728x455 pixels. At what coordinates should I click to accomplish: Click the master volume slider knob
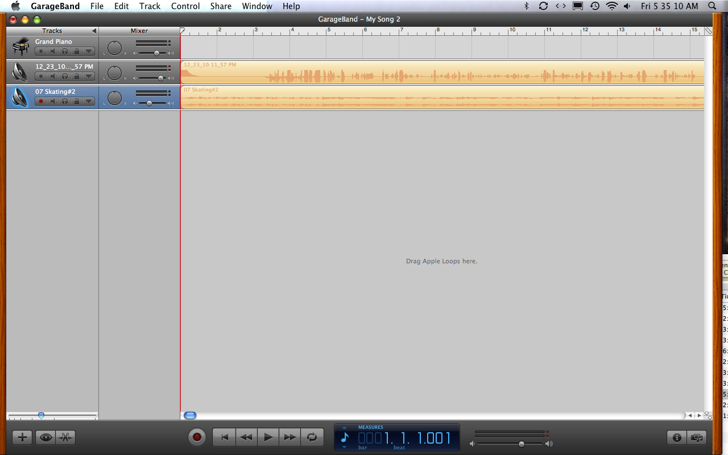pos(522,444)
